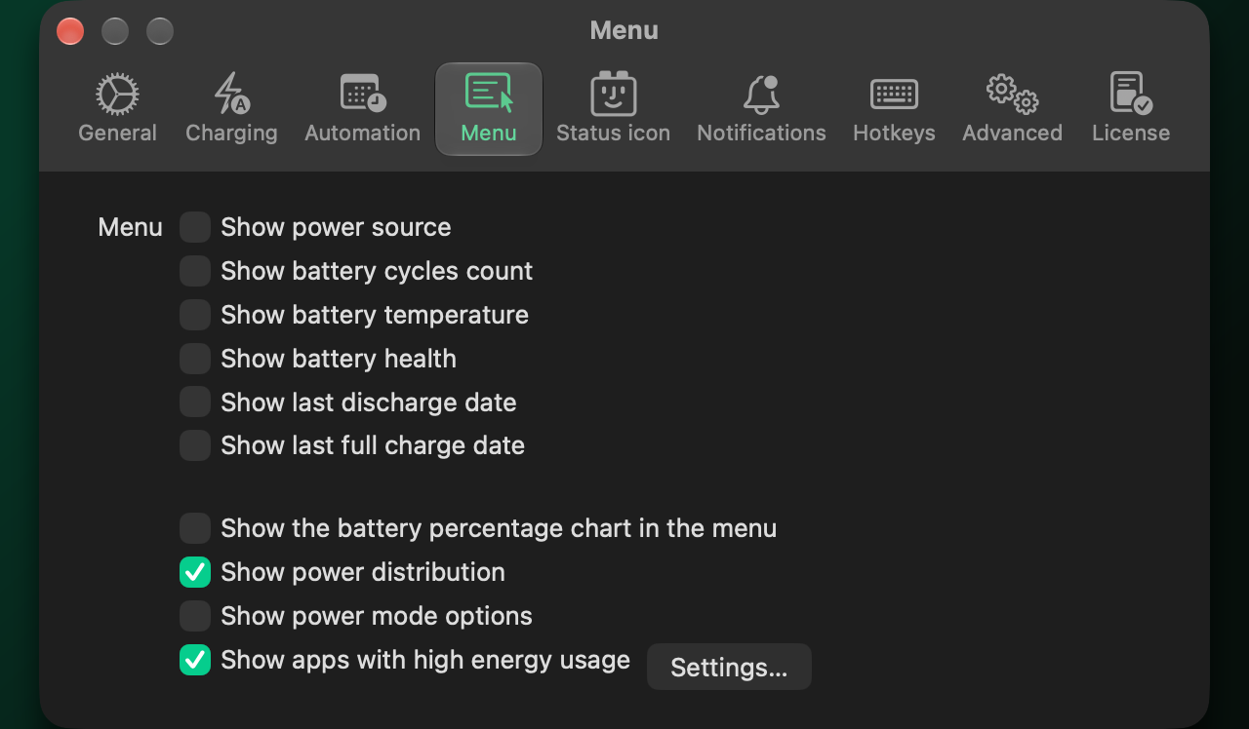Screen dimensions: 1249x729
Task: Open the Advanced double-gear icon
Action: click(1012, 95)
